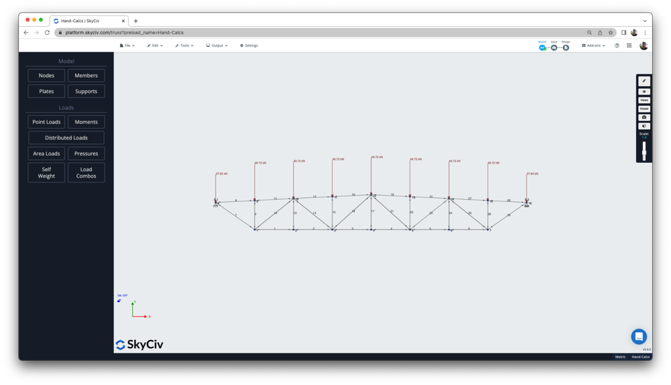Viewport: 671px width, 385px height.
Task: Click the Distributed Loads button
Action: point(66,137)
